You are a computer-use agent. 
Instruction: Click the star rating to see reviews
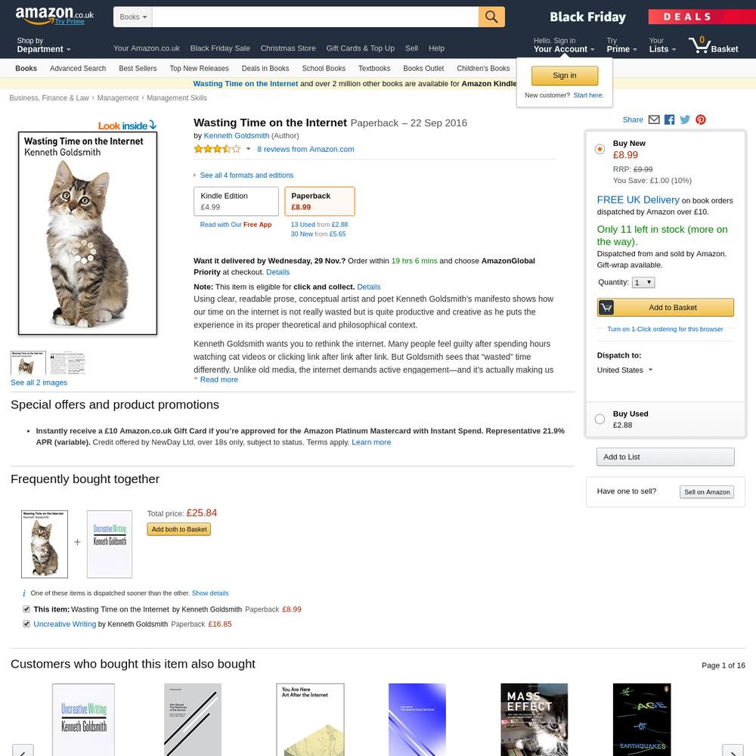point(217,149)
